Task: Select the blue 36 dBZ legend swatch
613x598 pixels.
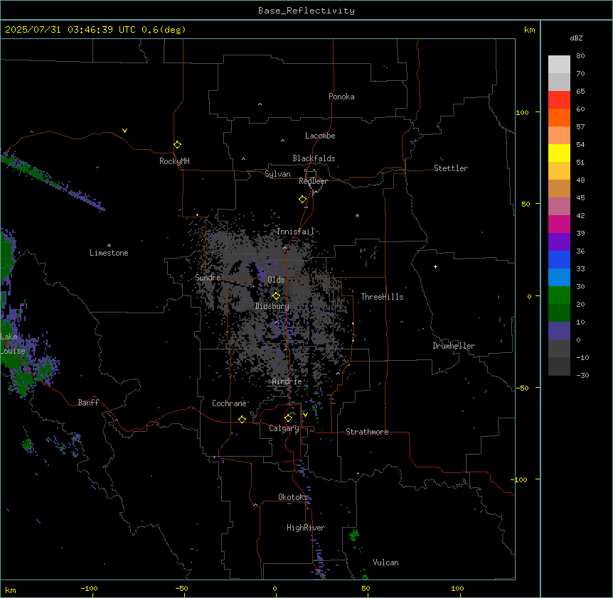Action: tap(559, 259)
